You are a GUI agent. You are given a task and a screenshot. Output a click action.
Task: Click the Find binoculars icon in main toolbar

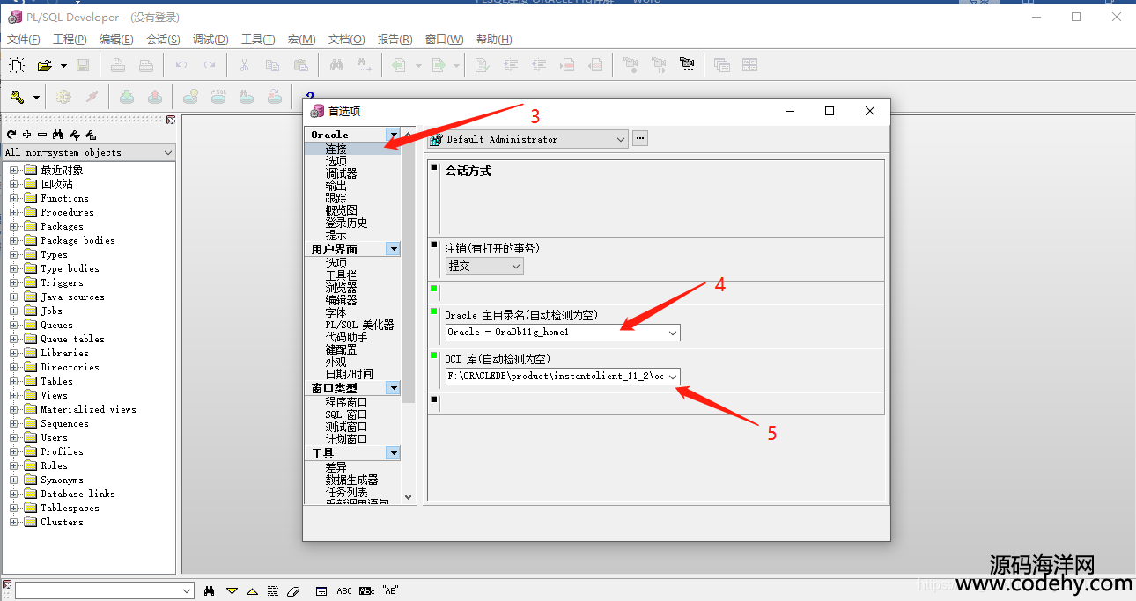click(336, 65)
